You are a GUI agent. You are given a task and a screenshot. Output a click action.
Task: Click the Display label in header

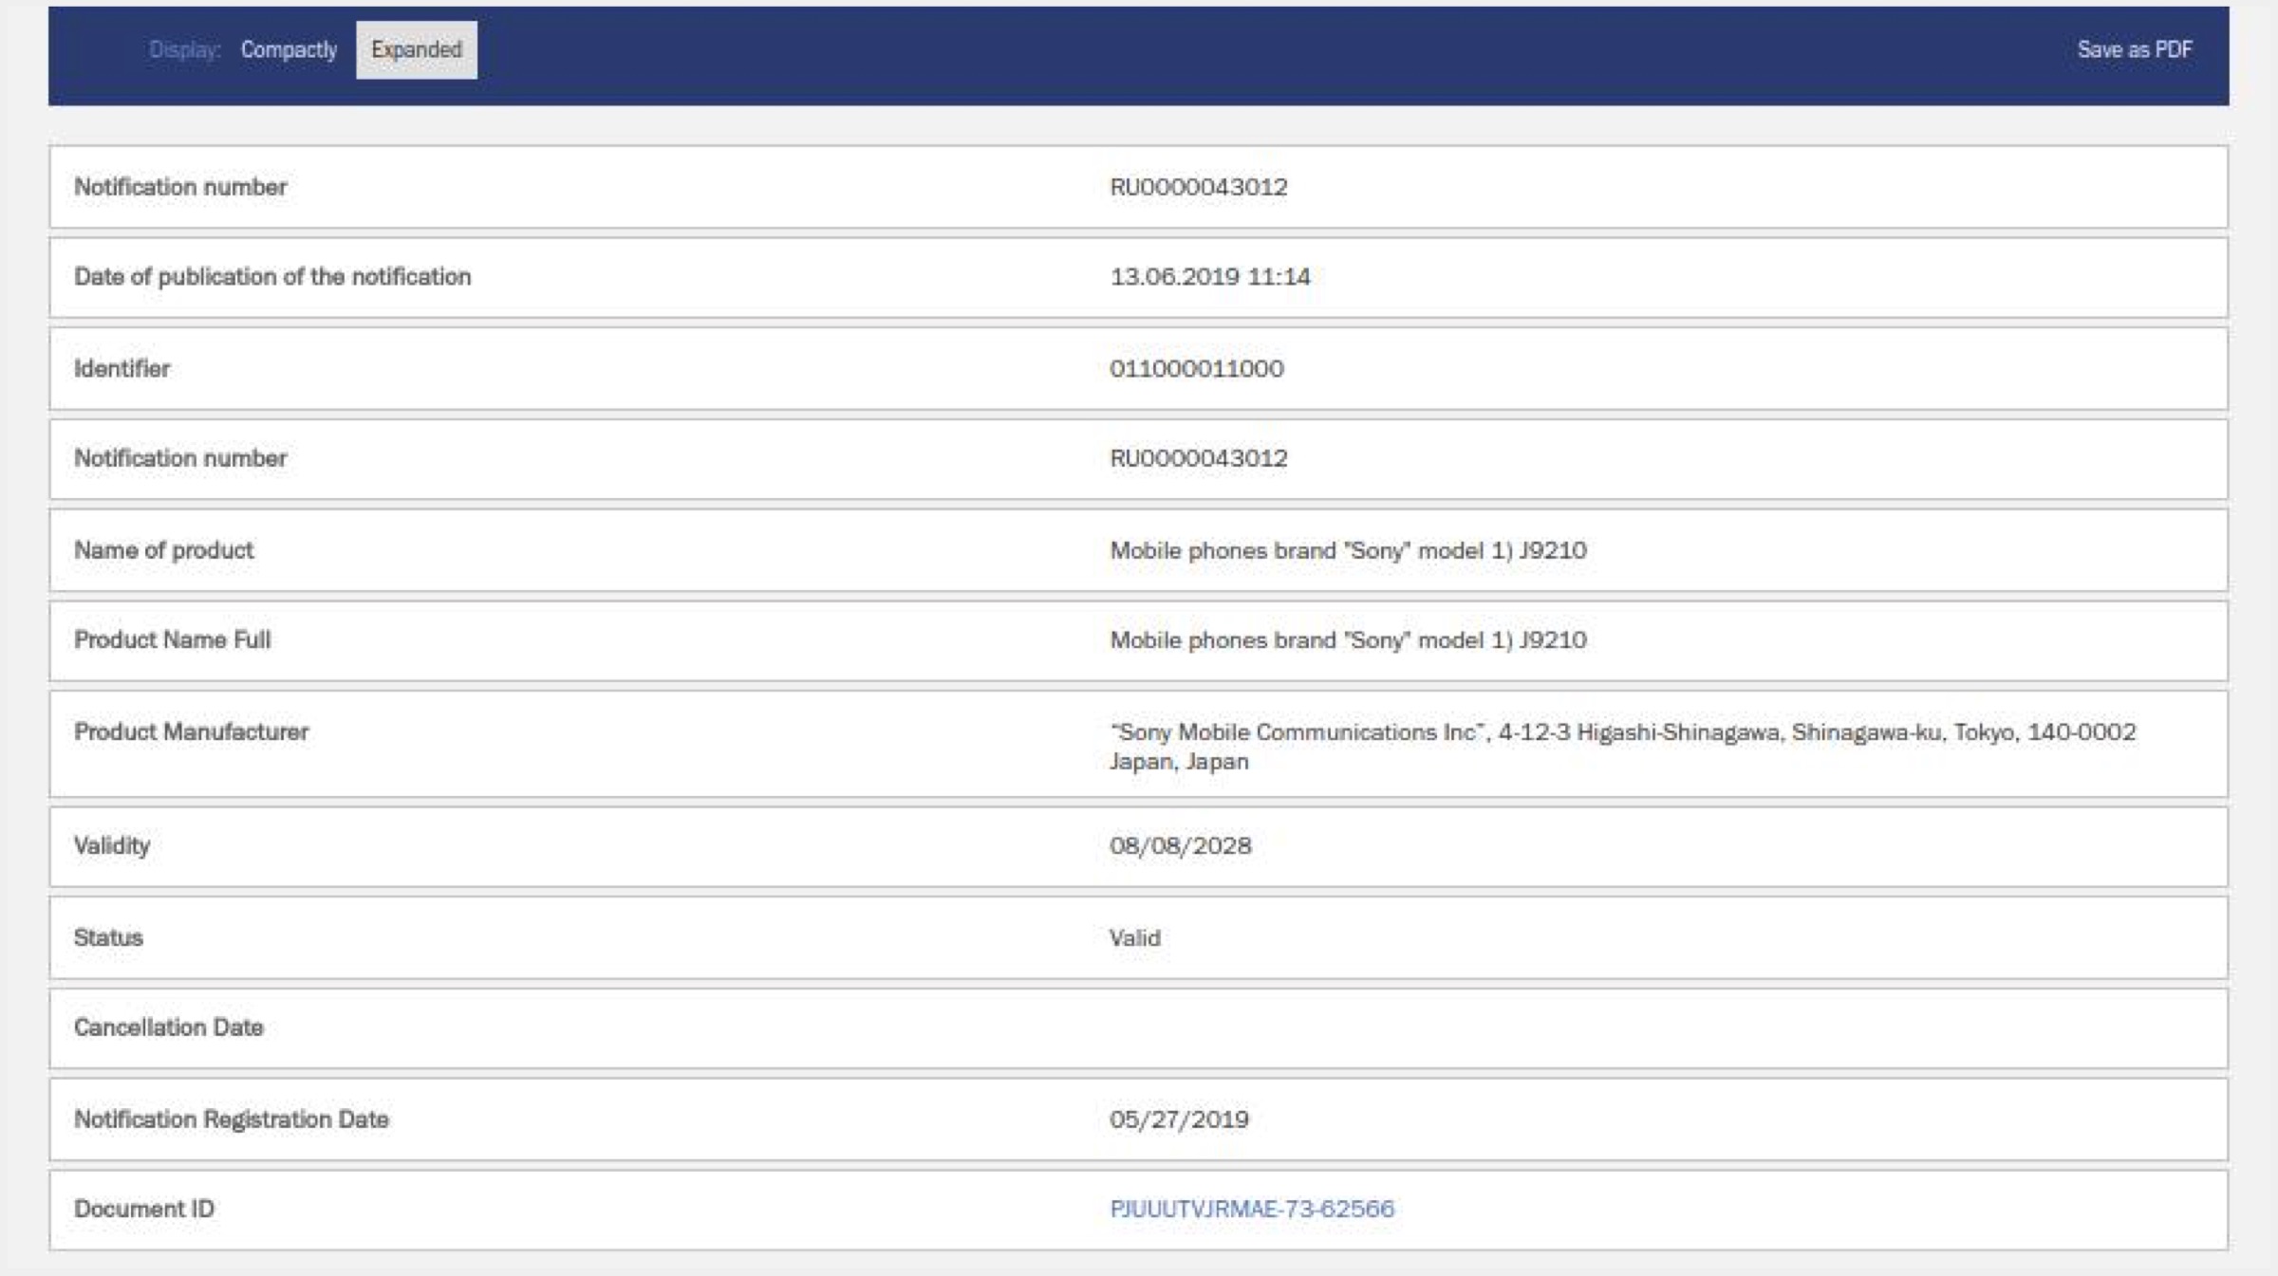[184, 49]
